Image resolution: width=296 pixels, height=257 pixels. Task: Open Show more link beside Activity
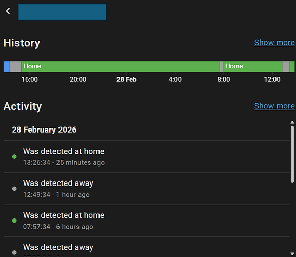click(x=274, y=106)
